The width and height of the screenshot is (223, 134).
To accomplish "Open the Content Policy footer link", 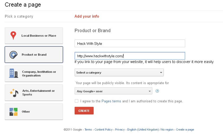I will tap(103, 130).
